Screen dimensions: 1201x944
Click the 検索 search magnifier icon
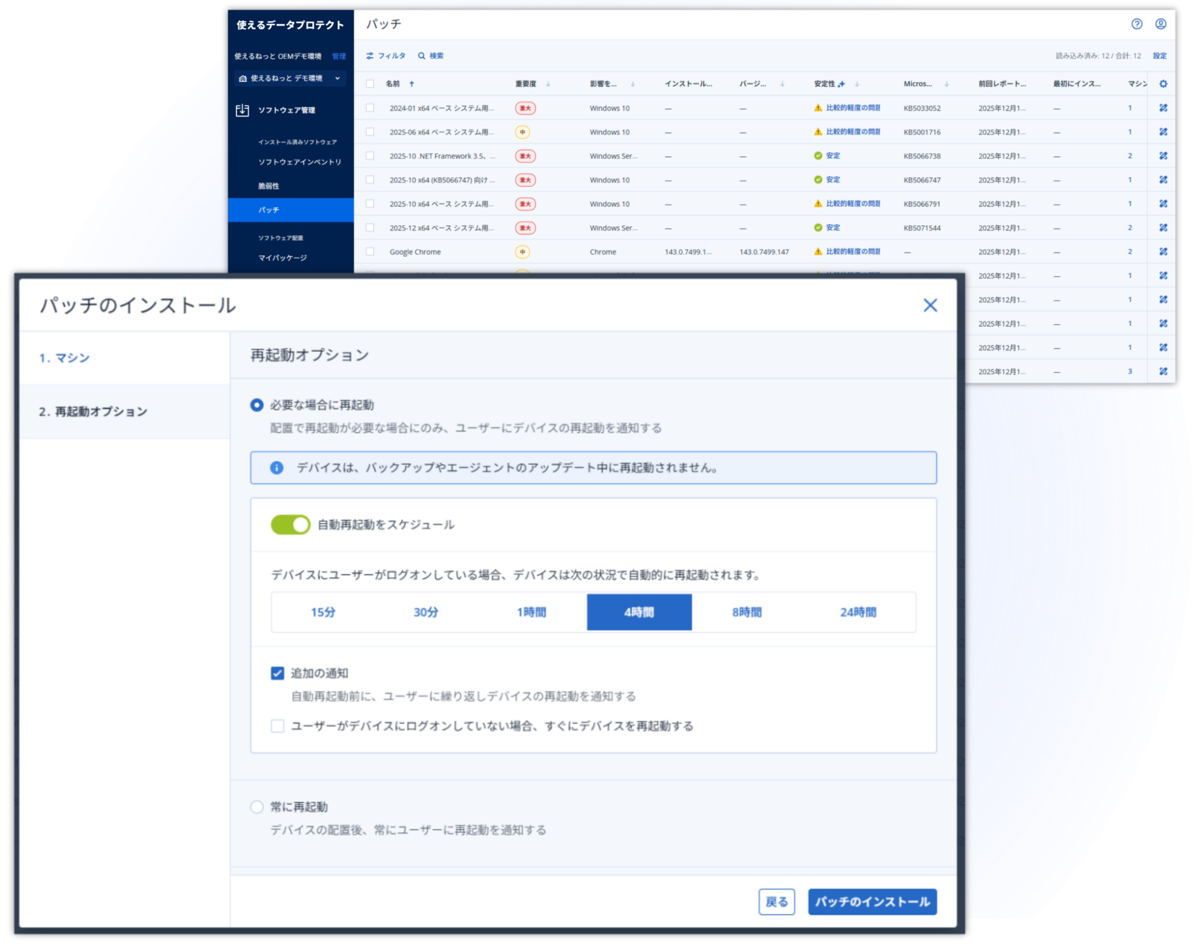(x=422, y=56)
